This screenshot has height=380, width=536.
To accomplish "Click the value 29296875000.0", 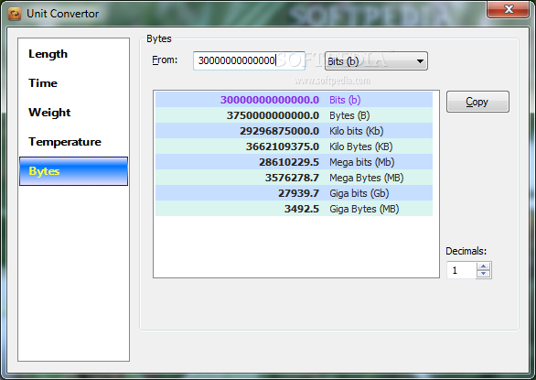I will 279,131.
